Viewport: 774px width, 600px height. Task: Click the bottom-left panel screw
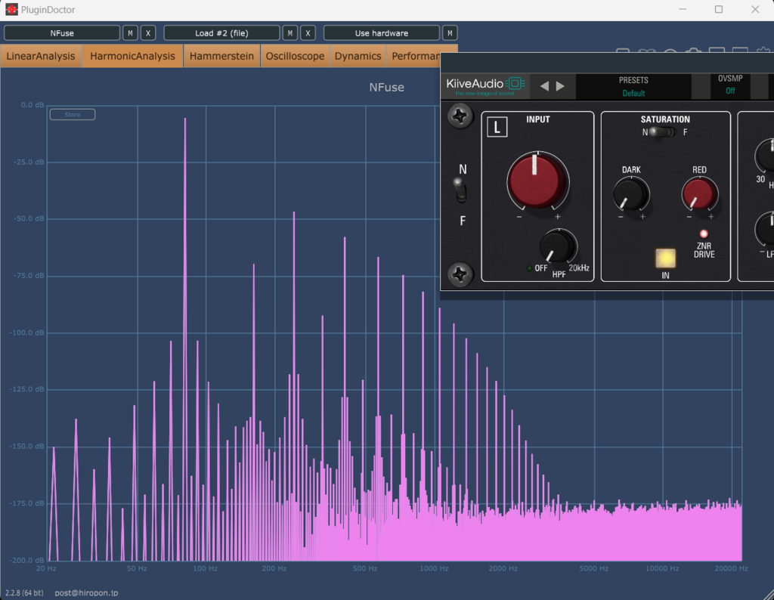tap(460, 274)
